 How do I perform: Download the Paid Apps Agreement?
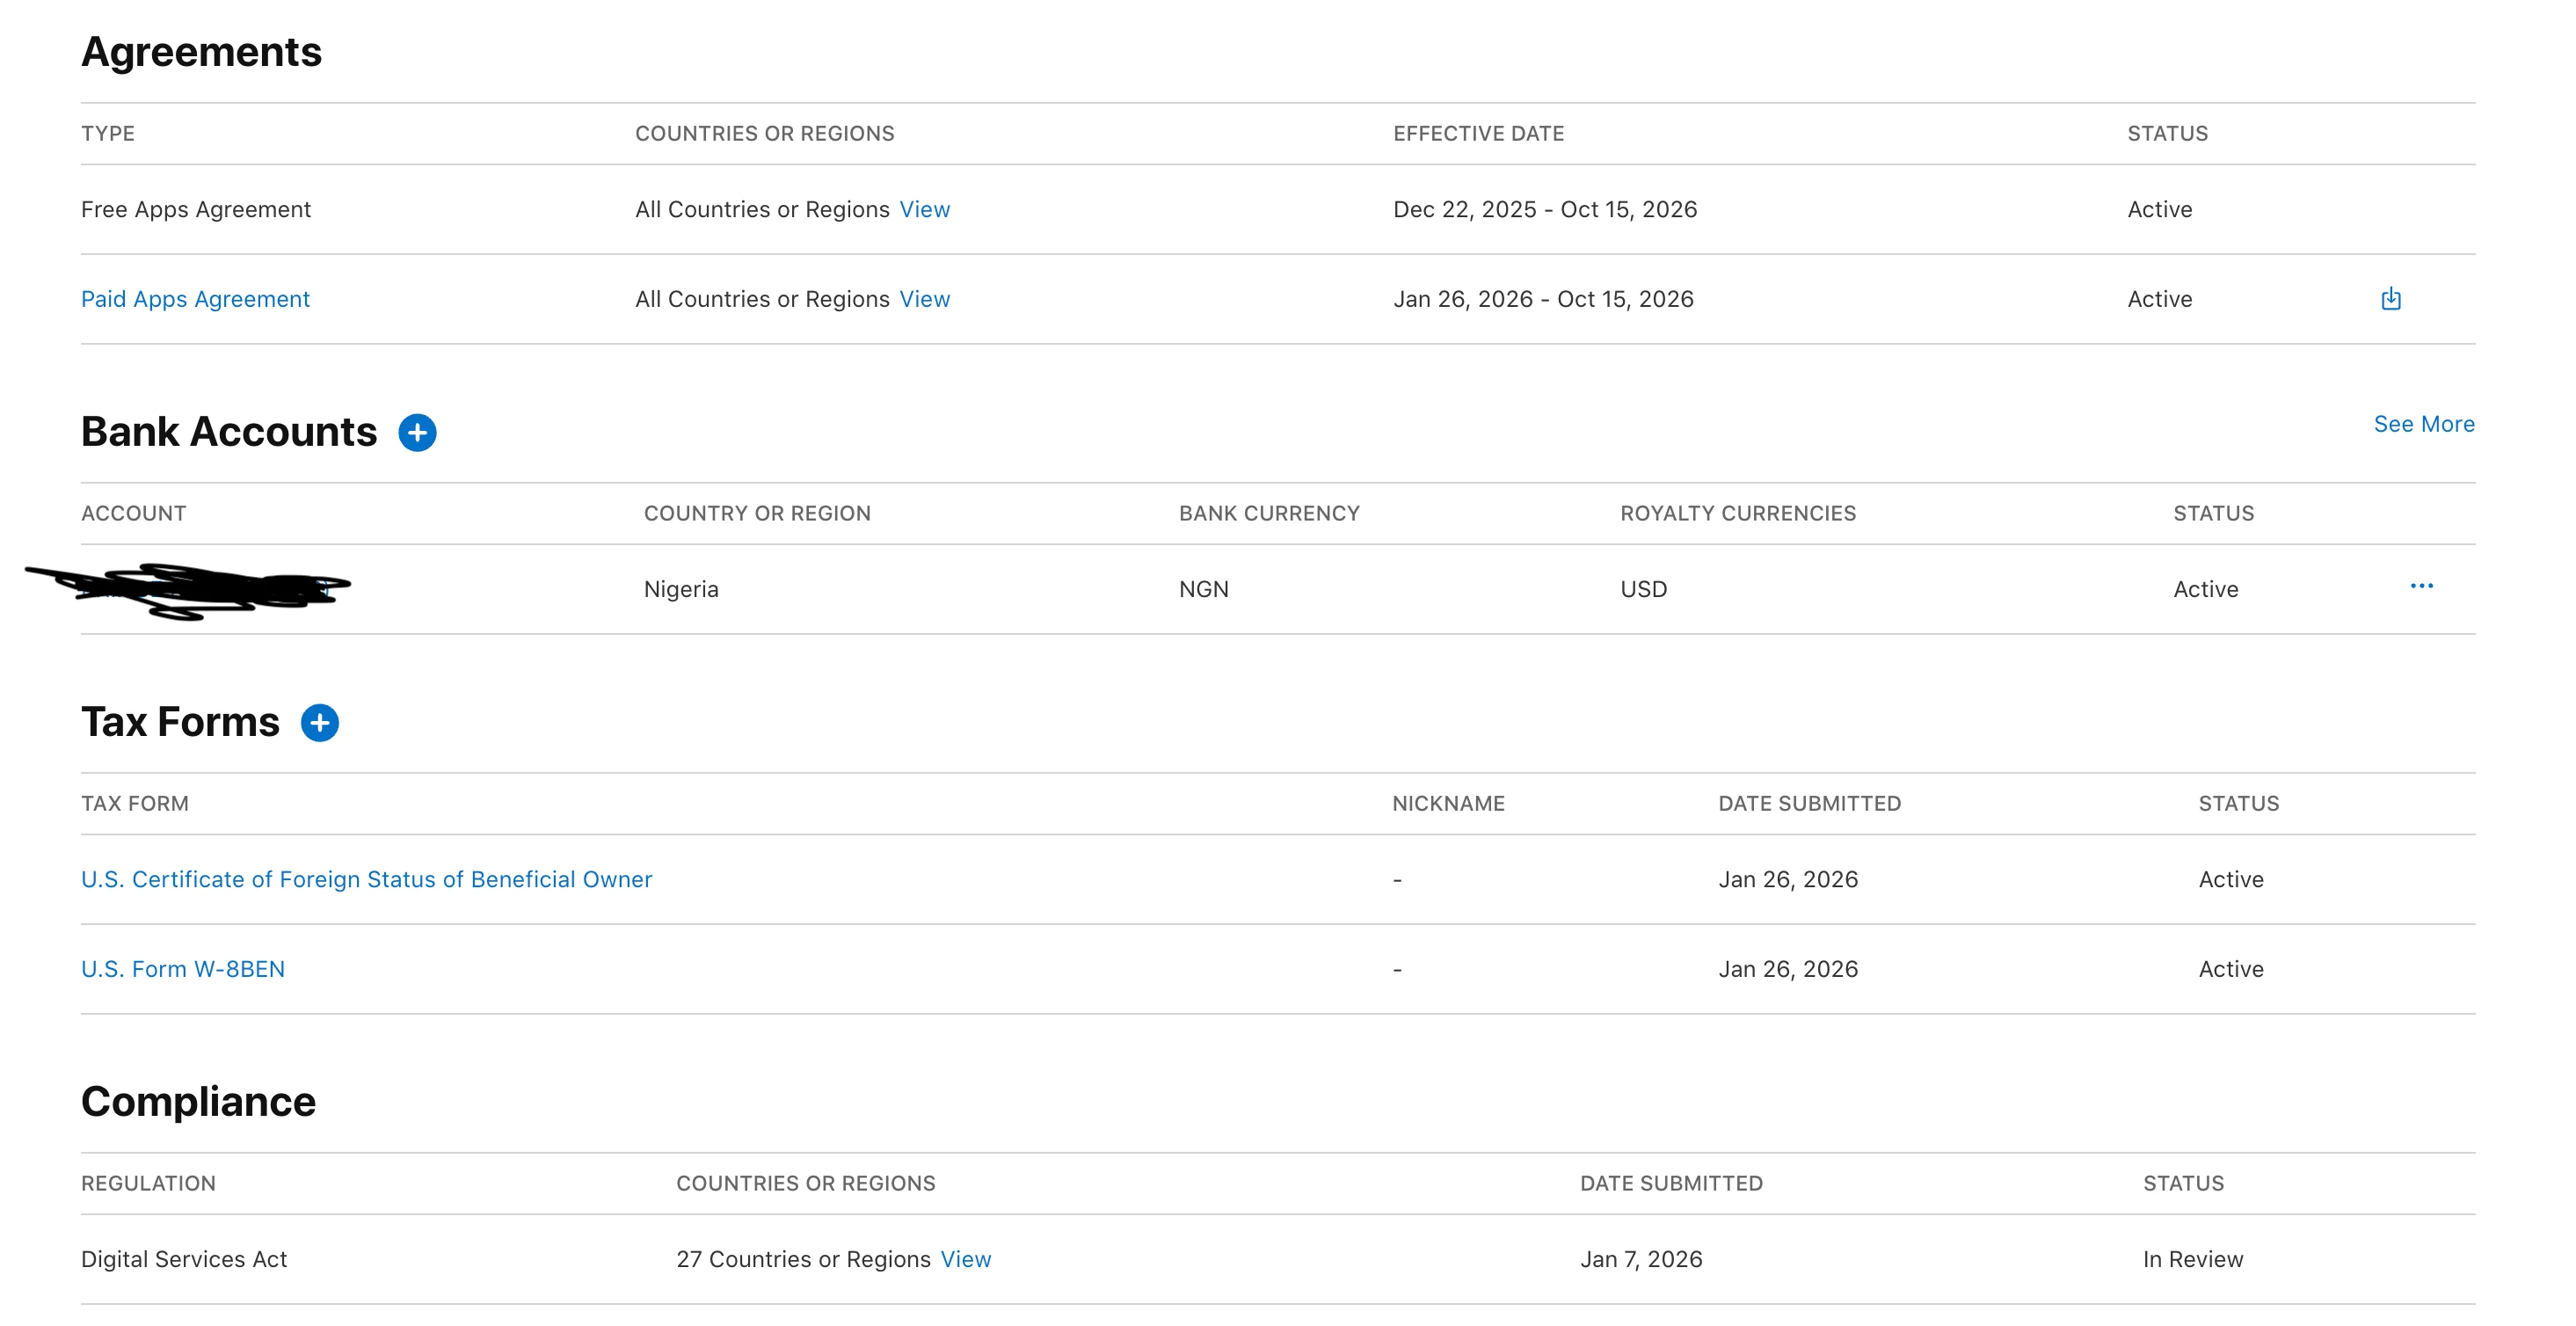tap(2390, 299)
